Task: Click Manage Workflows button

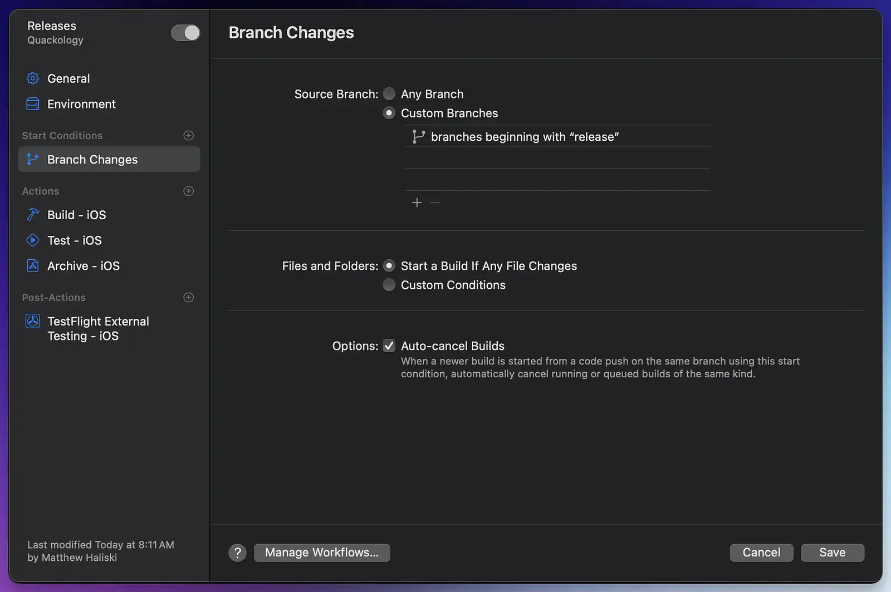Action: 322,553
